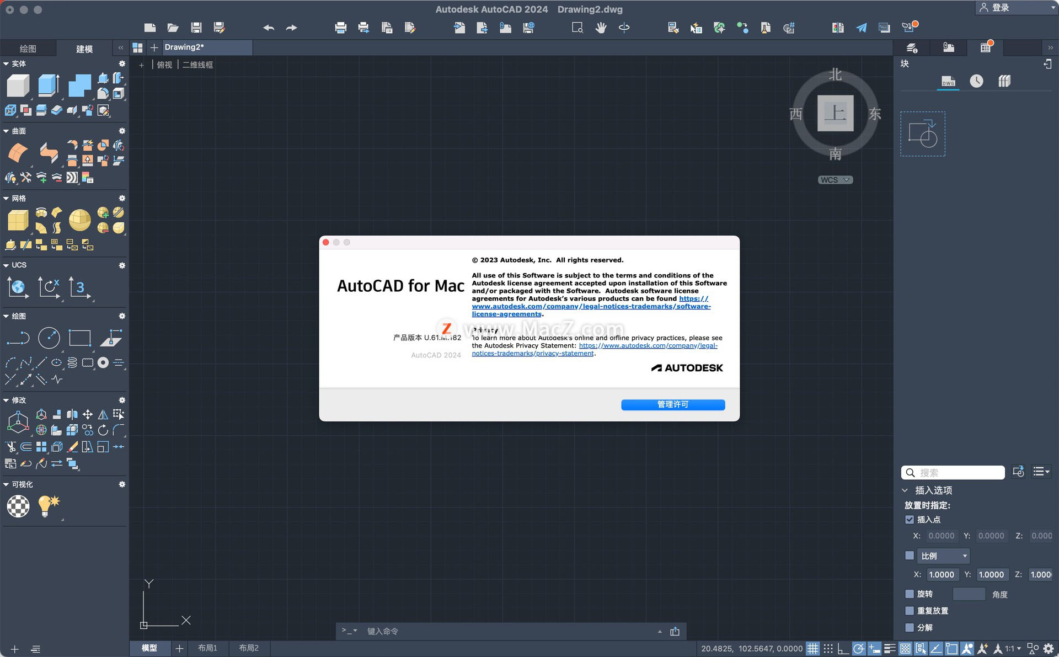This screenshot has width=1059, height=657.
Task: Click the solid Union tool icon
Action: tap(79, 86)
